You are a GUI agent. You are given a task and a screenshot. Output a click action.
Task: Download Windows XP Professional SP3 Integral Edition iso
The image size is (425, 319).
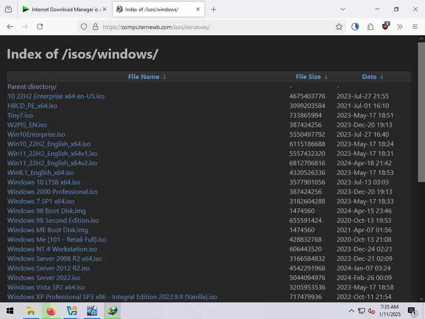112,297
